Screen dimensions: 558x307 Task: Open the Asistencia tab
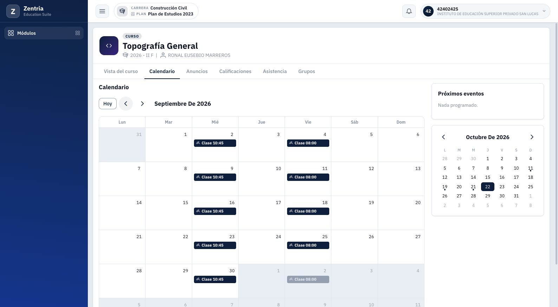pyautogui.click(x=275, y=71)
